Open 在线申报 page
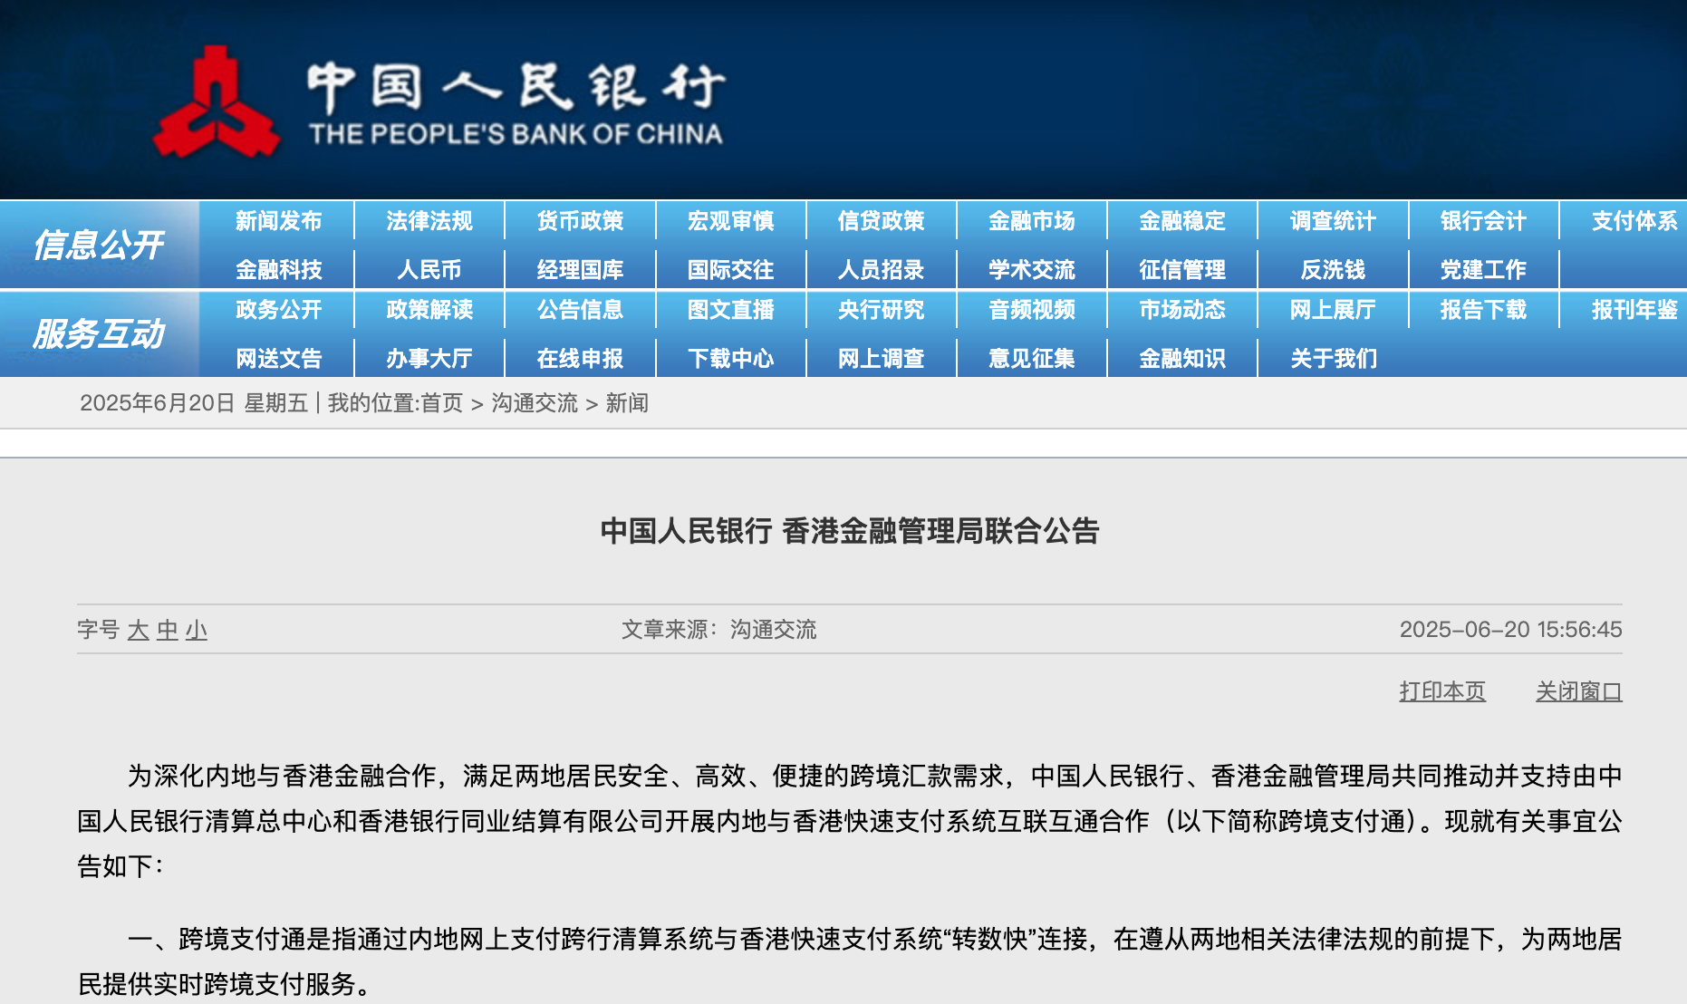 [580, 359]
